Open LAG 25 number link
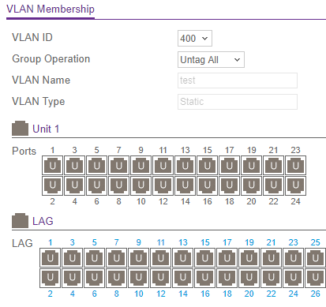 (x=315, y=242)
